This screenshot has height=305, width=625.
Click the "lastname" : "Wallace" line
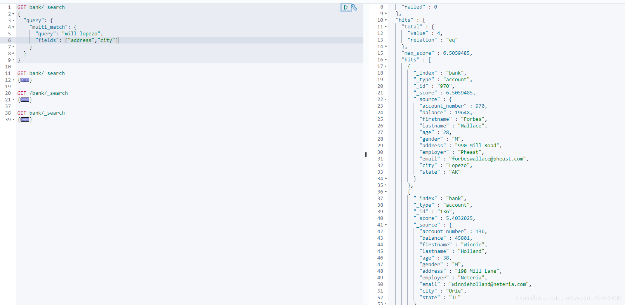point(453,126)
